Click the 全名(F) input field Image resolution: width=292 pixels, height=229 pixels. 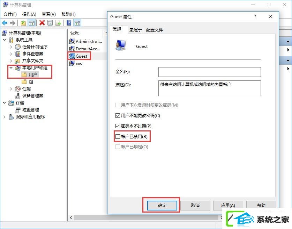210,72
